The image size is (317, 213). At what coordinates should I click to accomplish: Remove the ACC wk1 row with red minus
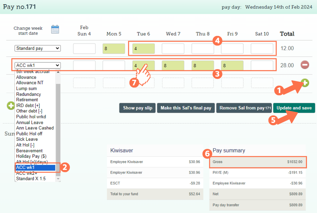pos(305,65)
